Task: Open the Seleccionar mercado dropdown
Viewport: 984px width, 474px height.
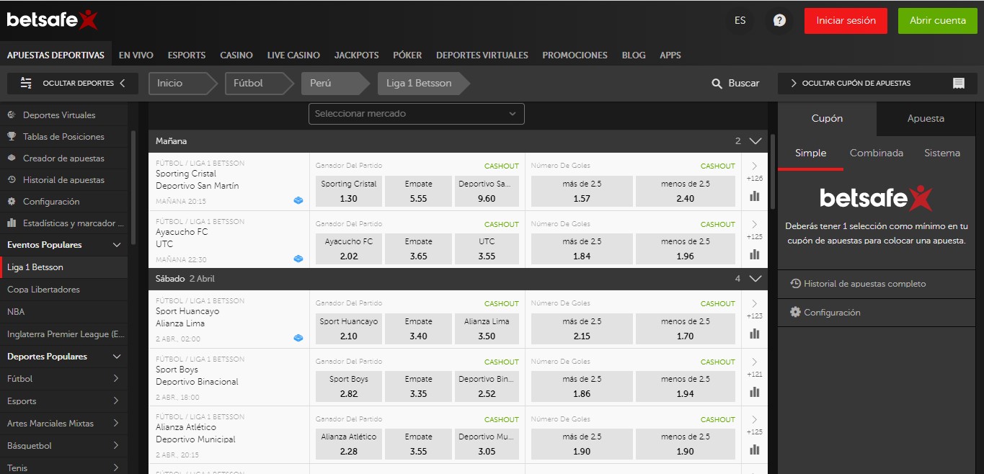Action: [416, 114]
